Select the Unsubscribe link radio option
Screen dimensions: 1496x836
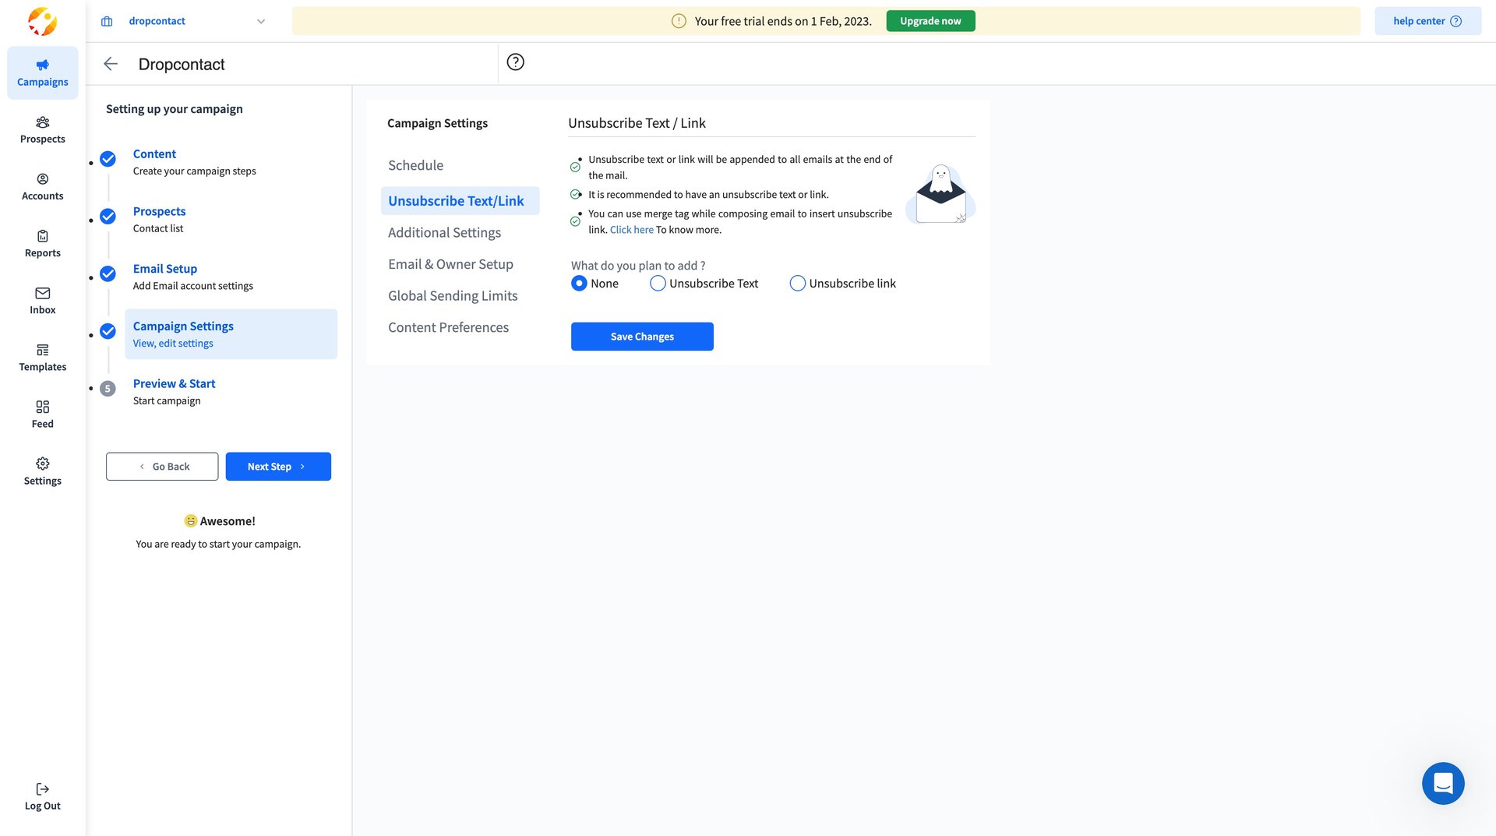(797, 284)
